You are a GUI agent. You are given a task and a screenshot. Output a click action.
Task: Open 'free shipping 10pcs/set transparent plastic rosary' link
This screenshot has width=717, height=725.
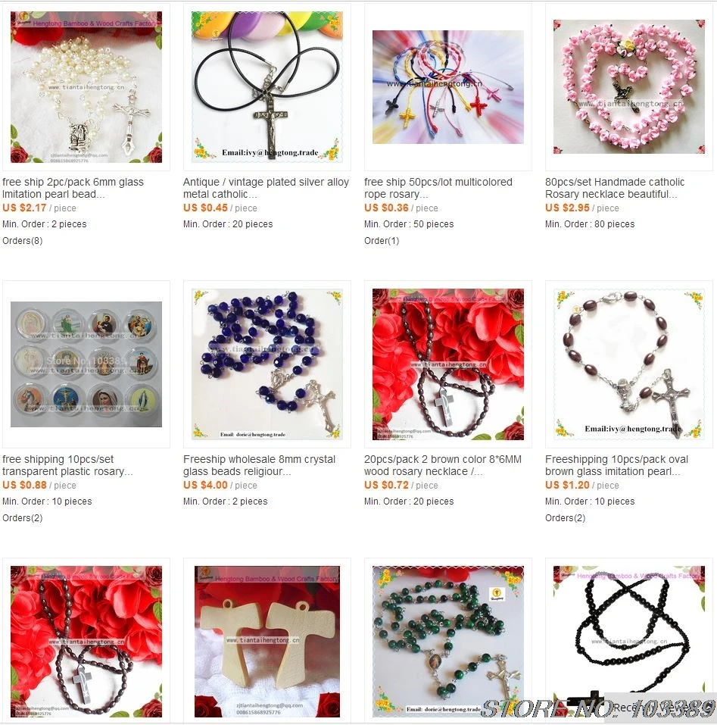point(67,466)
